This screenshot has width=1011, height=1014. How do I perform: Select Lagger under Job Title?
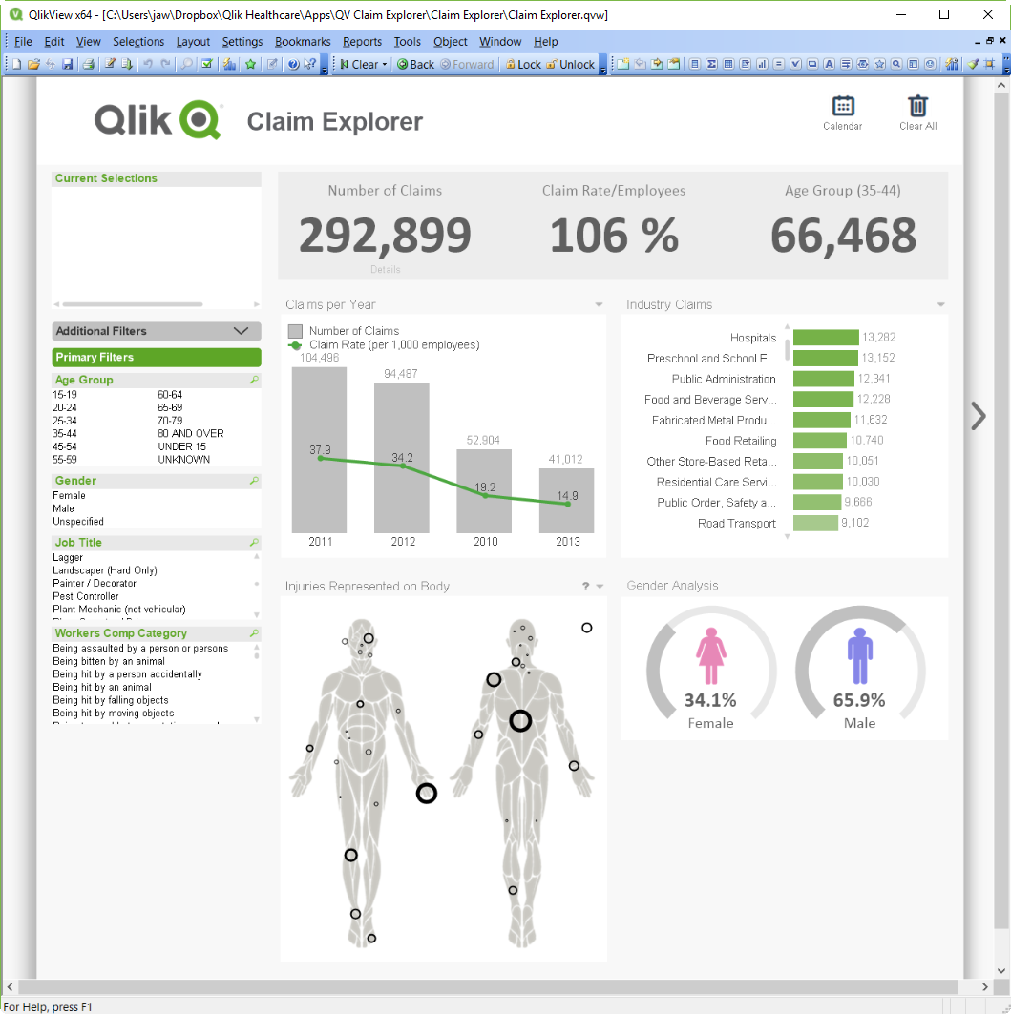click(x=66, y=557)
